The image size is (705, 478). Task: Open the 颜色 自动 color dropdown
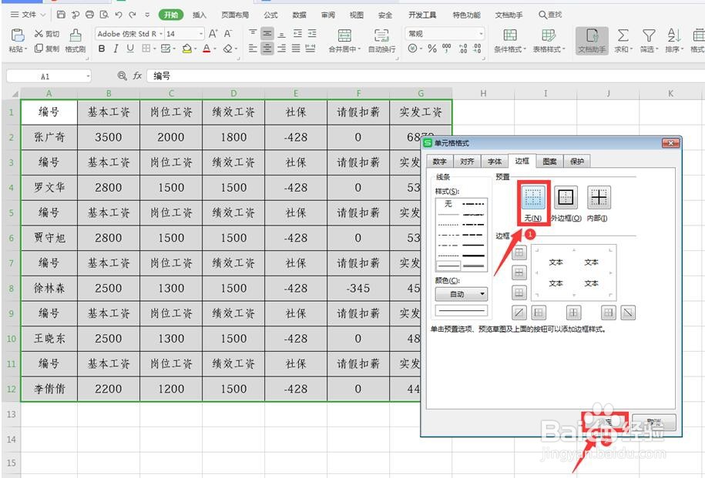coord(462,294)
